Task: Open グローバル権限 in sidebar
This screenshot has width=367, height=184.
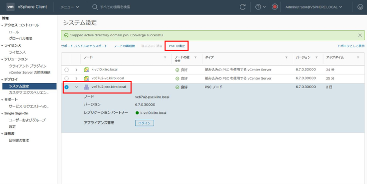Action: (x=20, y=38)
